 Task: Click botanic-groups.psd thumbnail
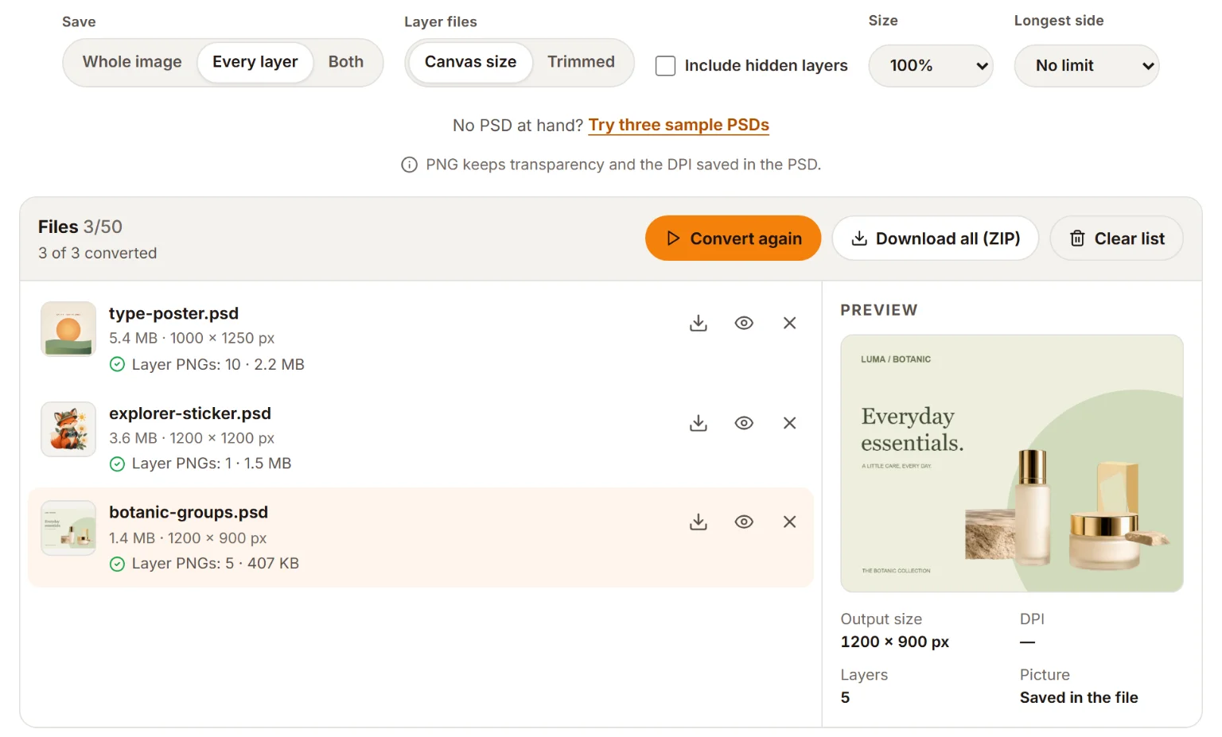[x=68, y=528]
